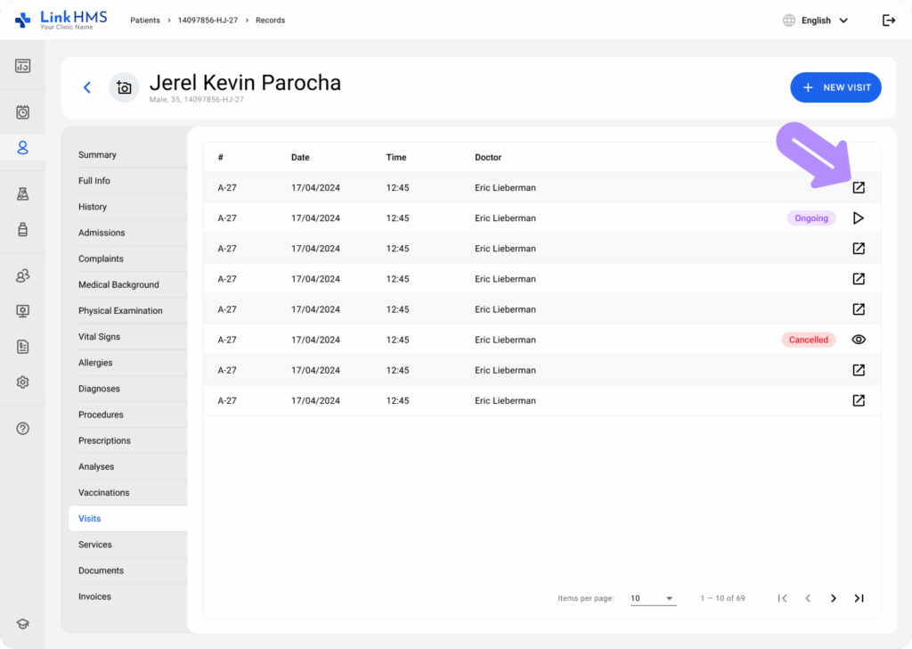Click the settings gear sidebar icon
The width and height of the screenshot is (912, 649).
click(23, 382)
